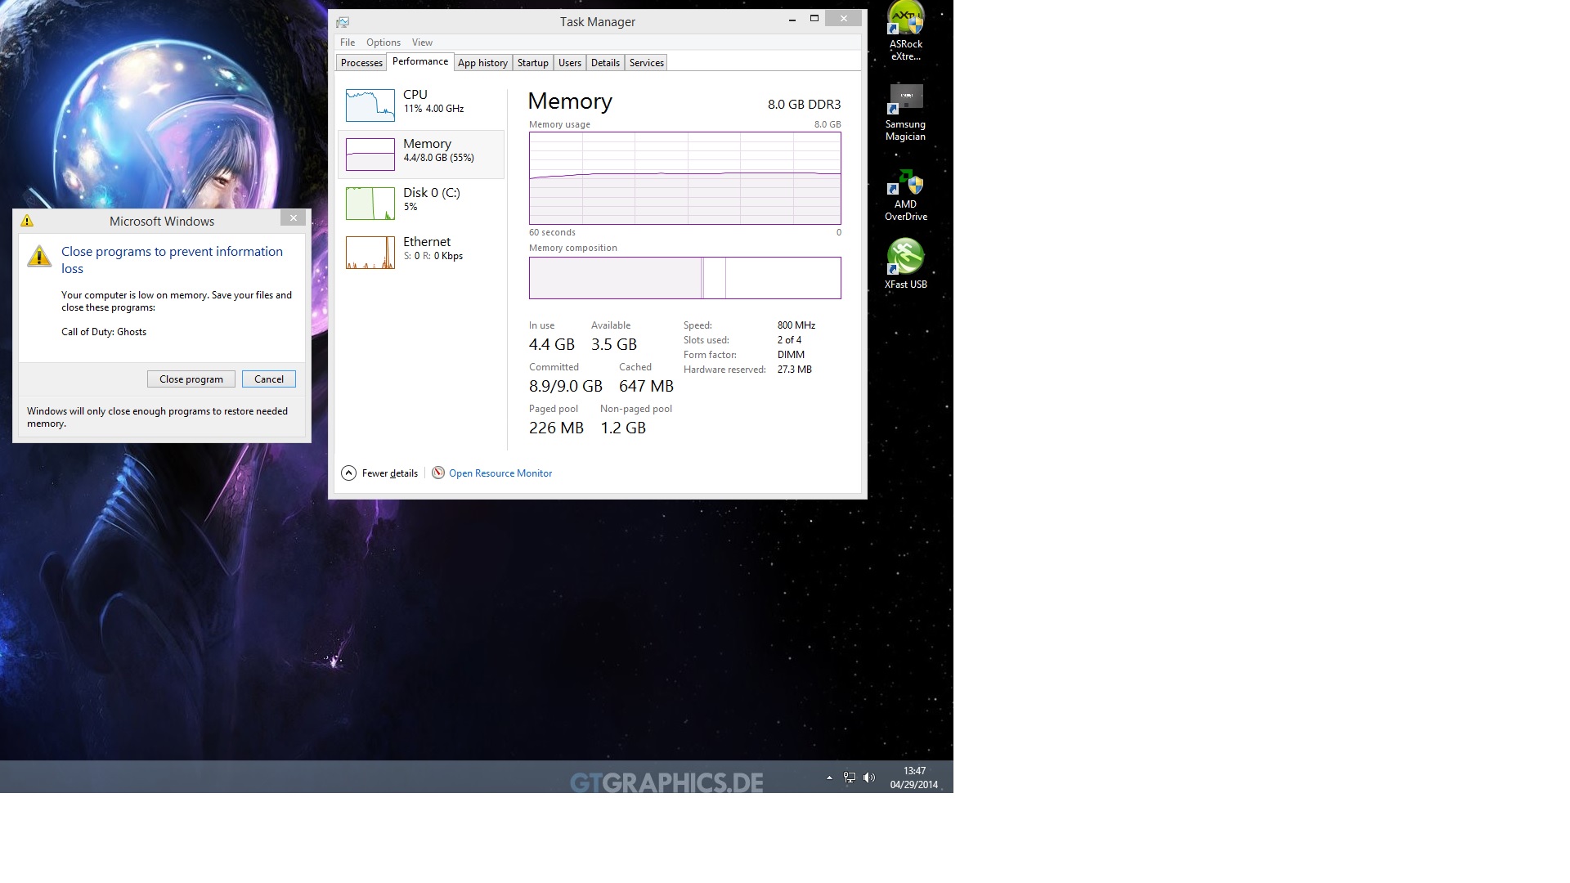The image size is (1570, 883).
Task: Click Cancel in low memory dialog
Action: pos(268,379)
